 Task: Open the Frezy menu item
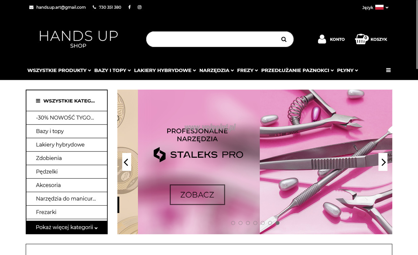(247, 70)
